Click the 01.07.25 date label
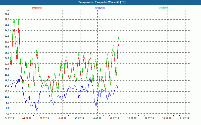 [9, 118]
